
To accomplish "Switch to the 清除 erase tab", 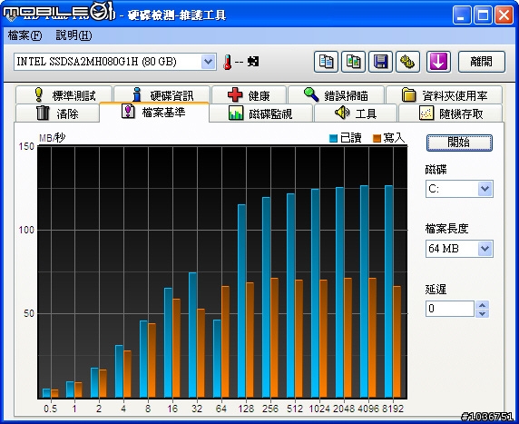I will (x=57, y=113).
